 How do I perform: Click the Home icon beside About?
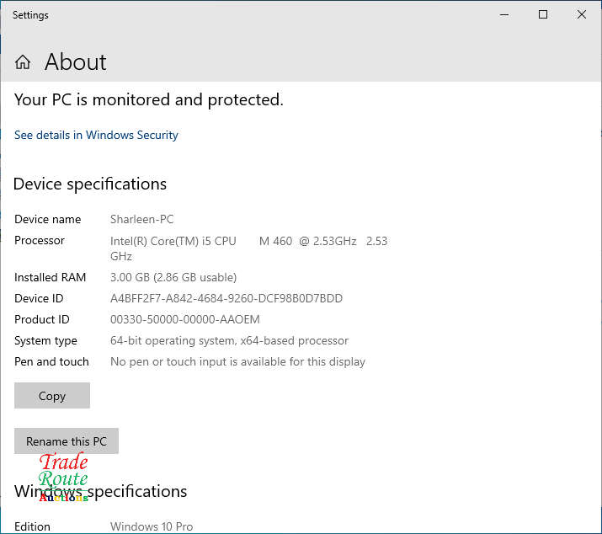tap(23, 62)
